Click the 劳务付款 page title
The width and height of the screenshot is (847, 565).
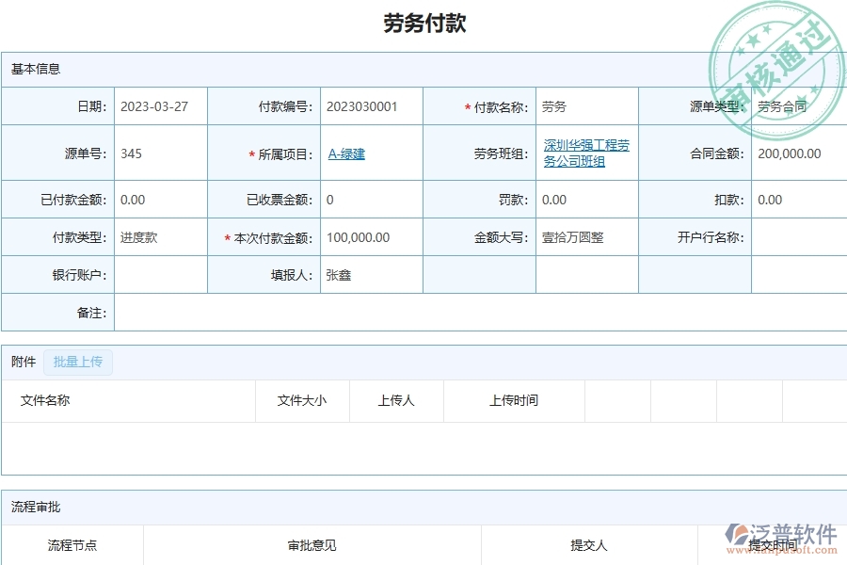point(423,23)
